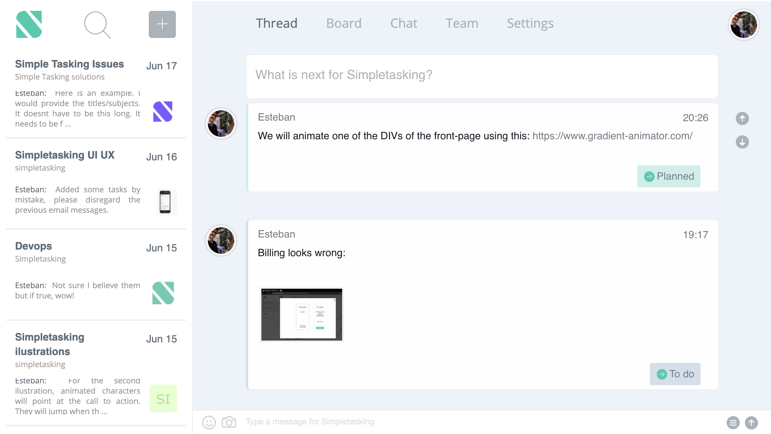Click the SI badge of Simpletasking ilustrations
This screenshot has width=771, height=434.
click(163, 398)
